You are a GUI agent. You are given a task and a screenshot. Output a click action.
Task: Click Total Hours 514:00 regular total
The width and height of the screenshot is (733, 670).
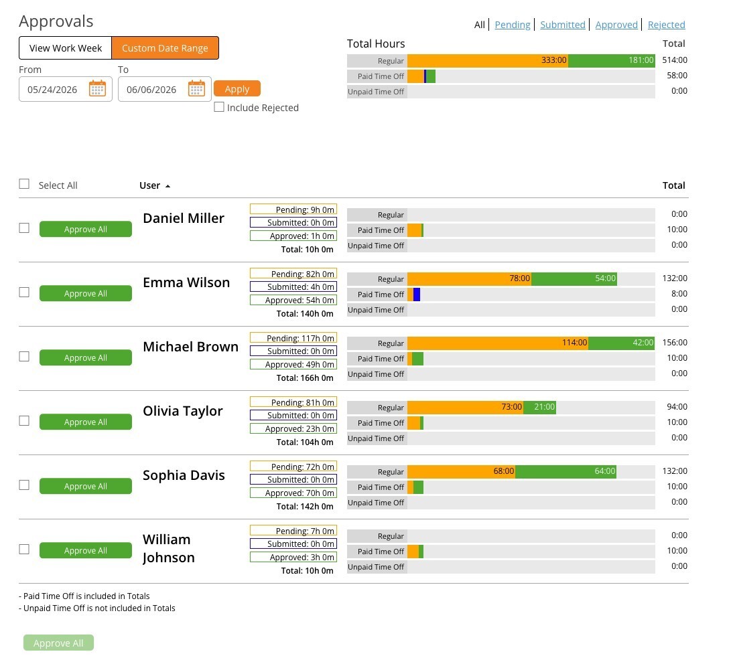click(675, 60)
